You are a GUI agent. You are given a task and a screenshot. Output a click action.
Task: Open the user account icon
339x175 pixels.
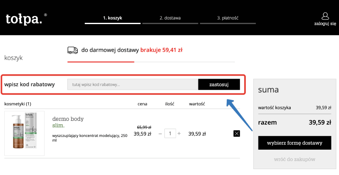[325, 16]
